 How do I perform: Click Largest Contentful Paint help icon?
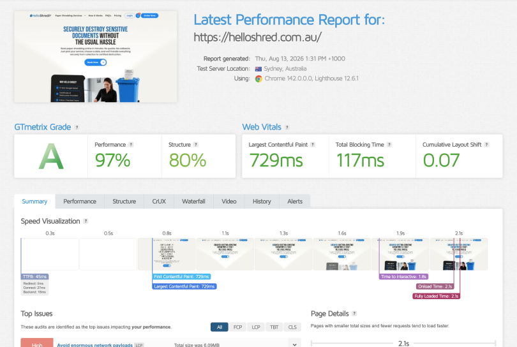313,145
